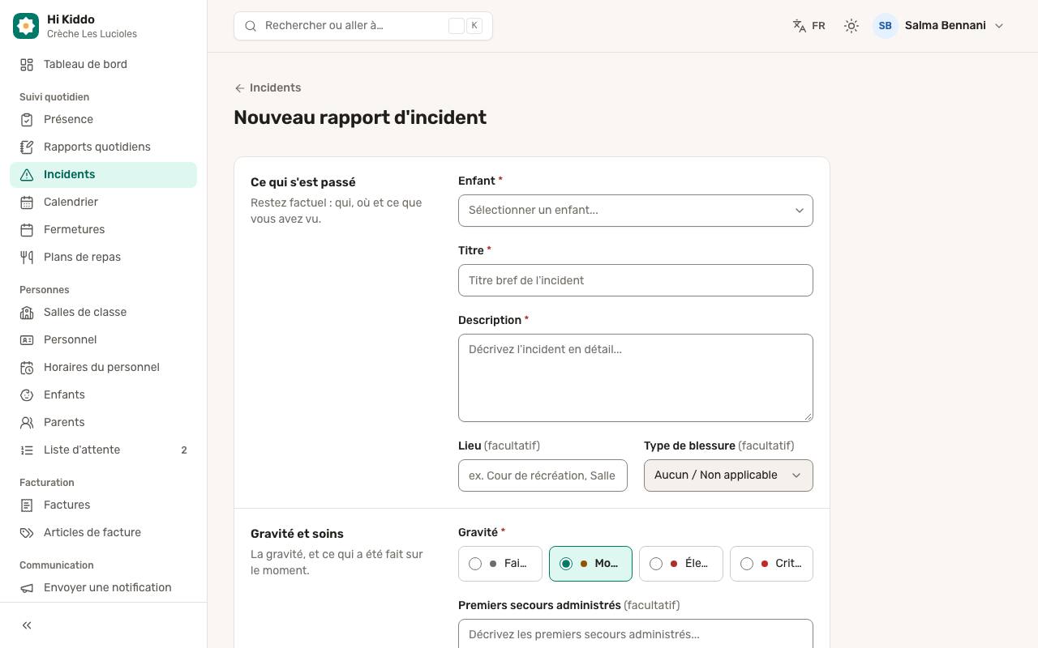1038x648 pixels.
Task: Click the Horaires du personnel clock icon
Action: (x=27, y=368)
